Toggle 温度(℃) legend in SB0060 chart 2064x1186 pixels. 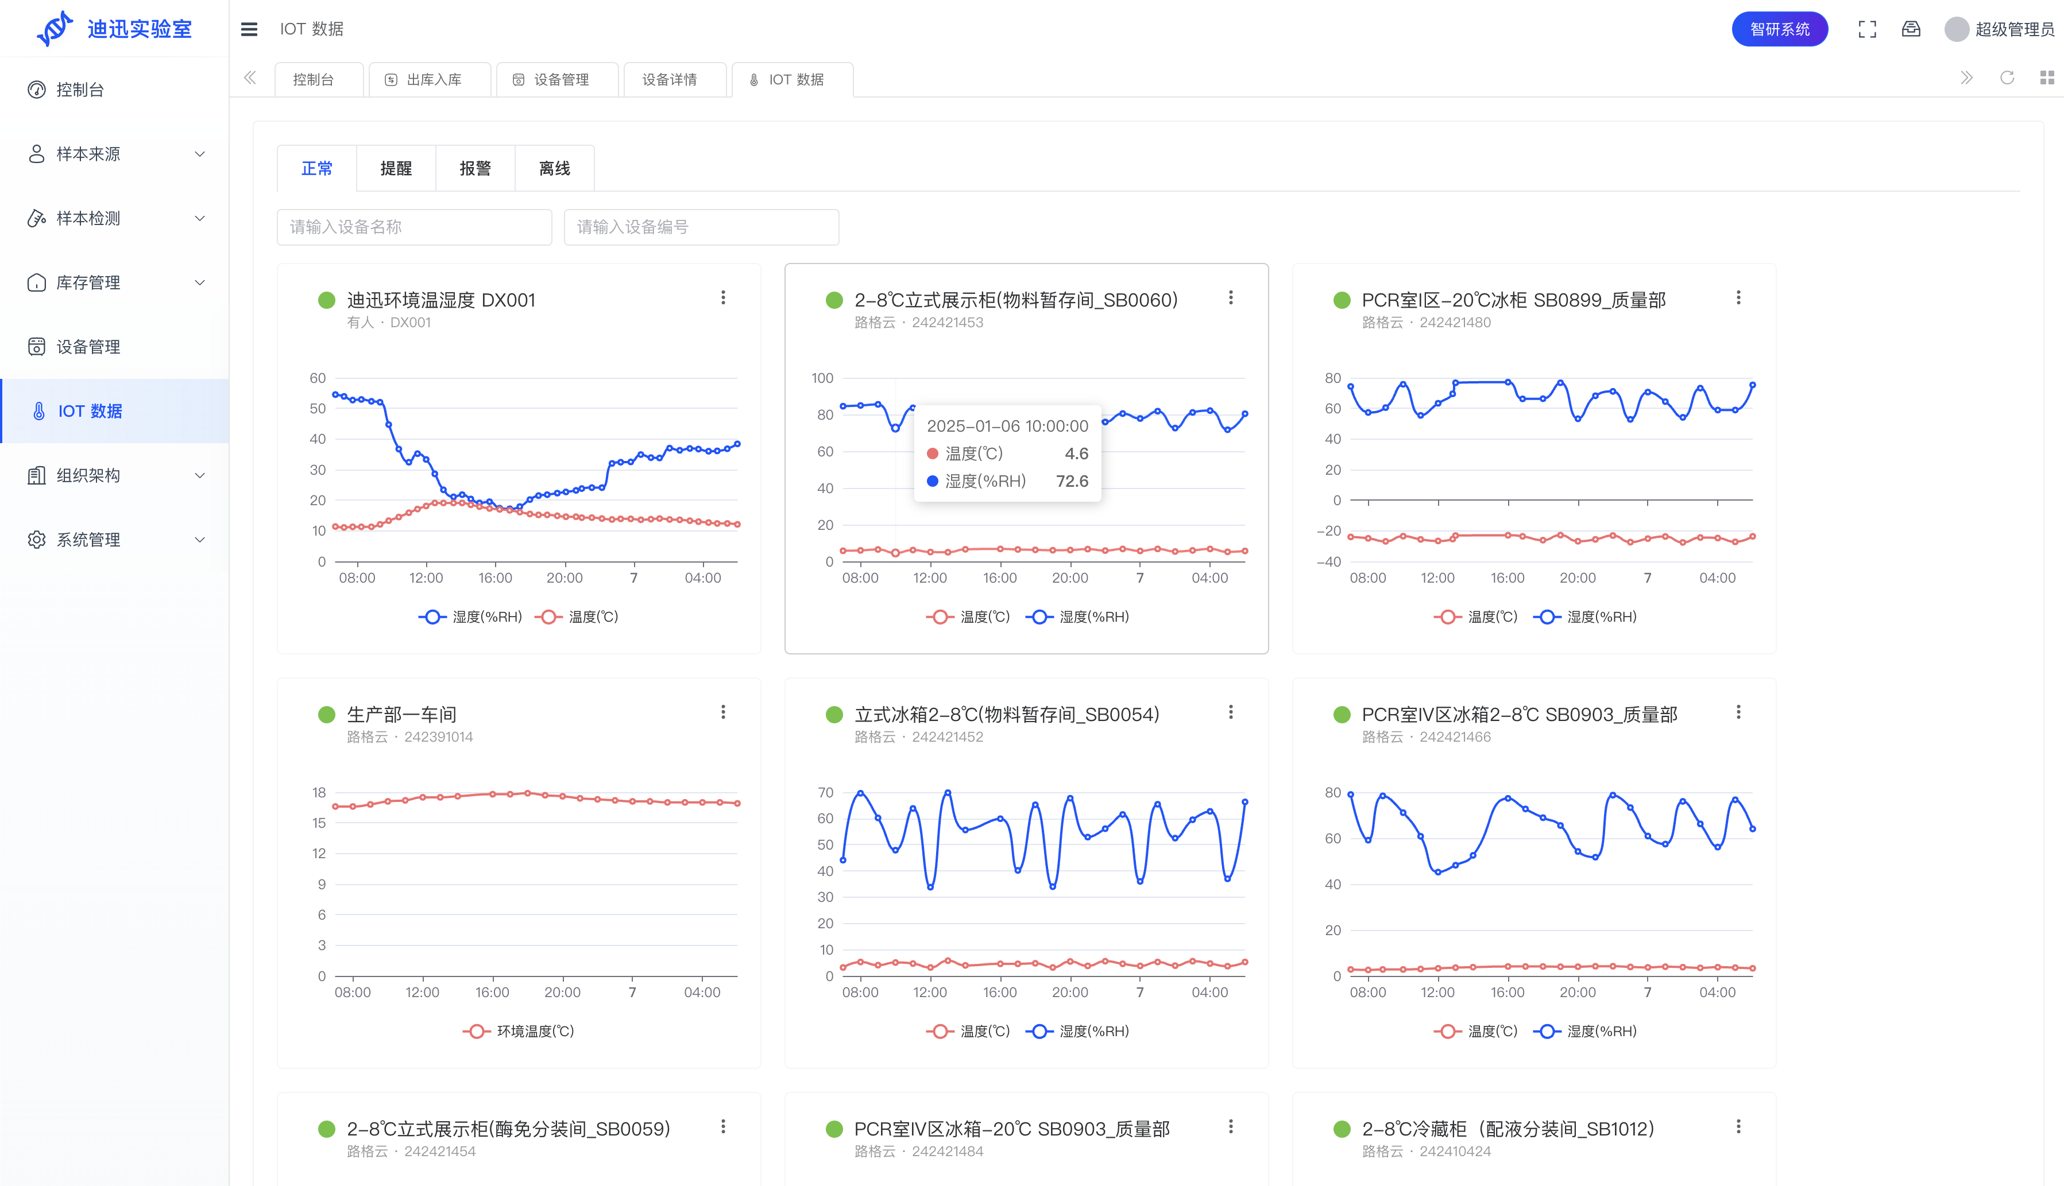pyautogui.click(x=968, y=618)
